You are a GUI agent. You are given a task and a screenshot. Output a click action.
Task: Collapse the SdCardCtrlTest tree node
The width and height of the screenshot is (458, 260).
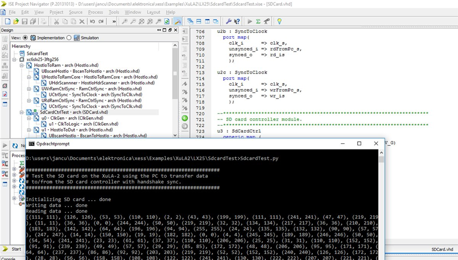pyautogui.click(x=22, y=112)
